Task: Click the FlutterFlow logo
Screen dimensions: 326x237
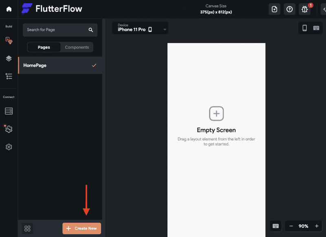Action: point(52,9)
